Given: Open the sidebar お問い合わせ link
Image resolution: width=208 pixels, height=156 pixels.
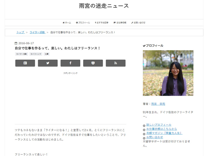Looking at the screenshot, I should [x=155, y=137].
